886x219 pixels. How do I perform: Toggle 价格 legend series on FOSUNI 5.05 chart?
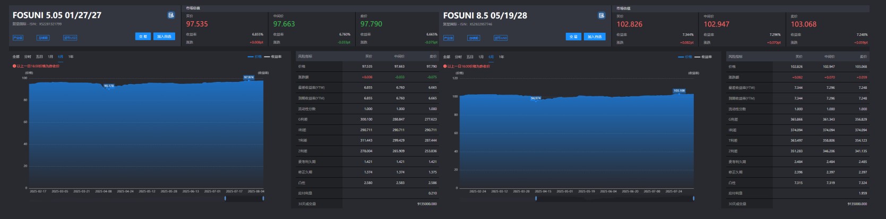point(255,57)
